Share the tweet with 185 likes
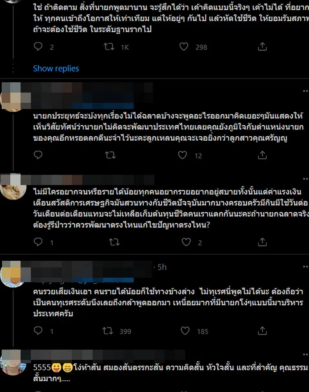The width and height of the screenshot is (309, 392). coord(262,331)
